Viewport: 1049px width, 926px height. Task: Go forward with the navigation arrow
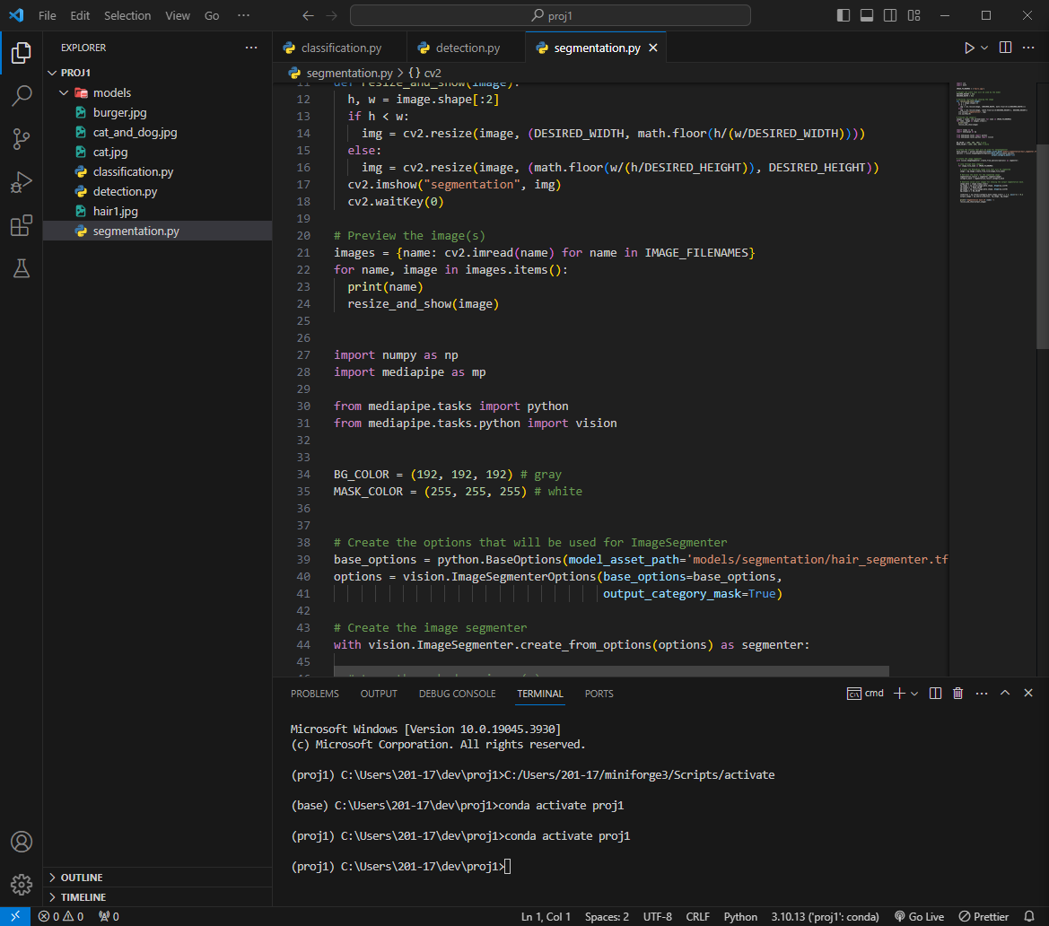[x=331, y=15]
